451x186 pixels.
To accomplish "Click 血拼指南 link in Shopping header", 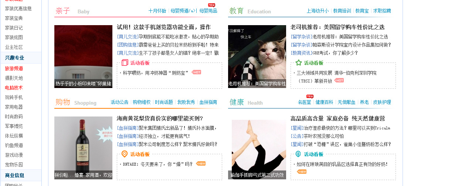I will point(208,102).
